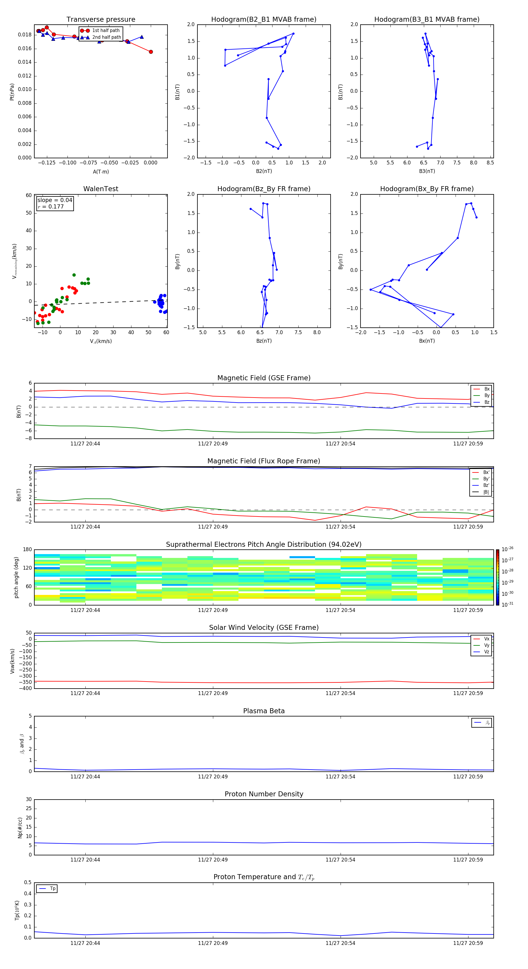Click the "Hodogram(Bz_By FR frame)" title
Image resolution: width=528 pixels, height=969 pixels.
(264, 189)
